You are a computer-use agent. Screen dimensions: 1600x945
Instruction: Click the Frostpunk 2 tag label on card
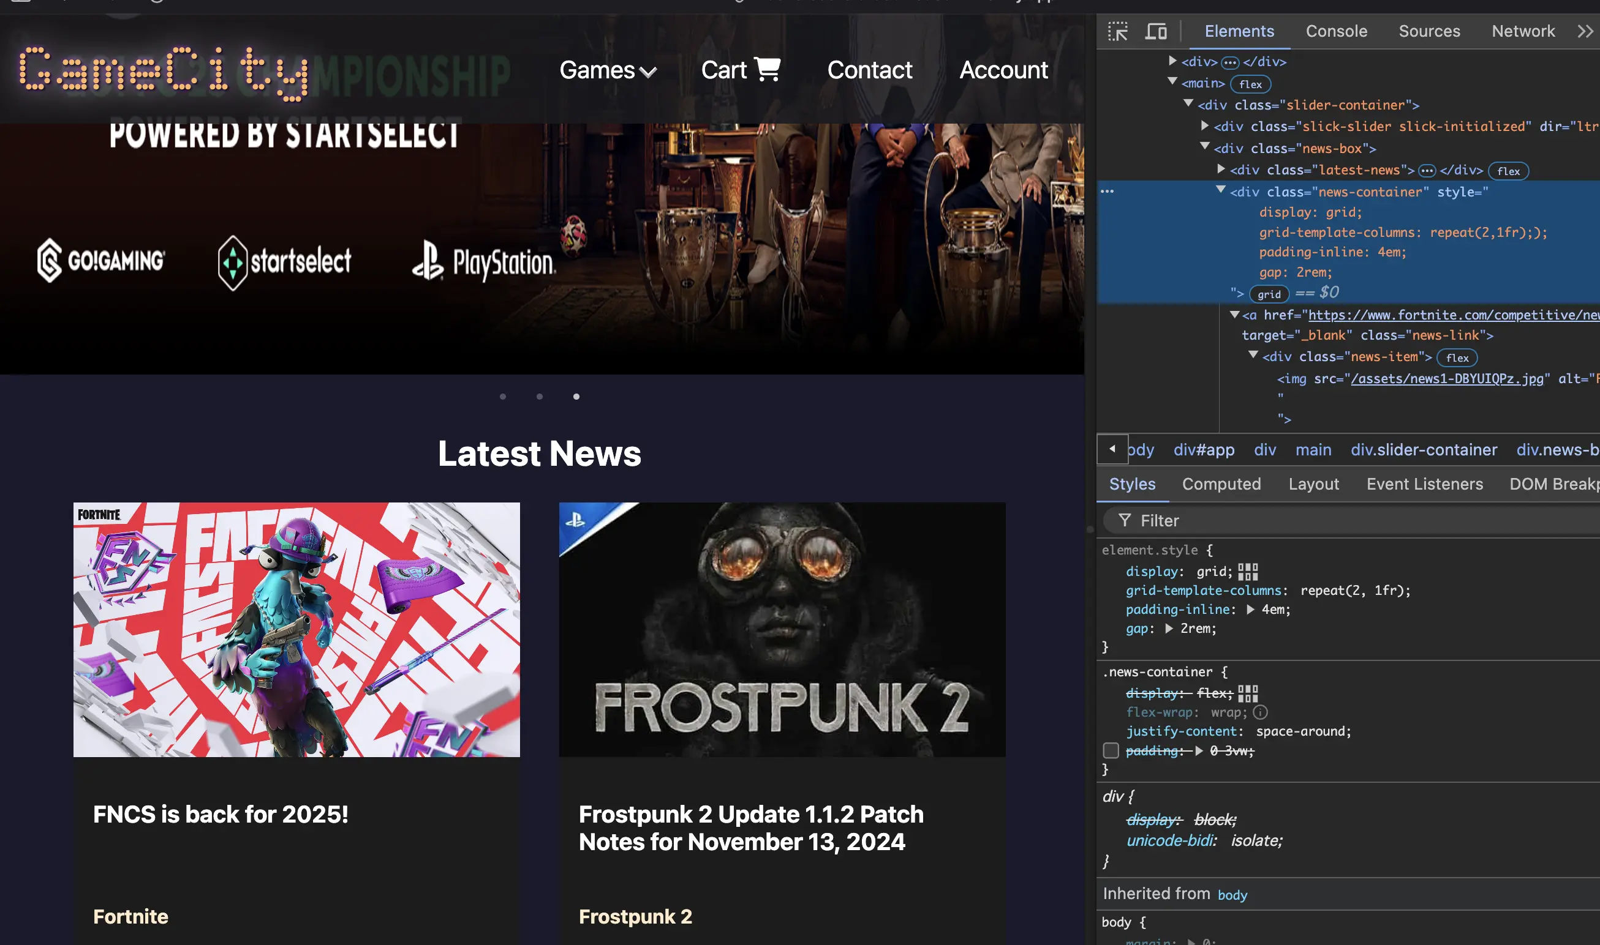pos(635,916)
